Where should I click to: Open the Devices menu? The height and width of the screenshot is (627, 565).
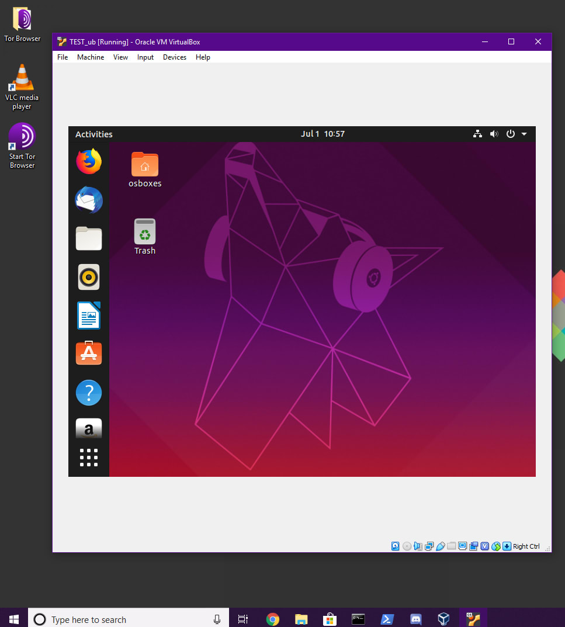(174, 57)
